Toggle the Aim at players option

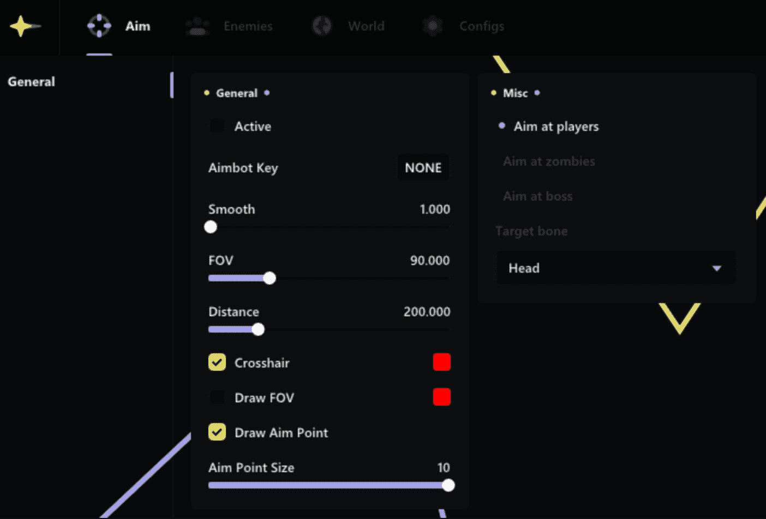coord(555,126)
